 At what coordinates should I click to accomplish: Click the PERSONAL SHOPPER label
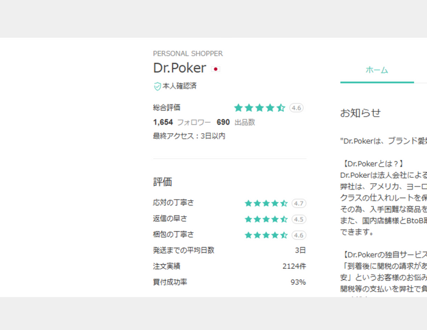pyautogui.click(x=188, y=54)
